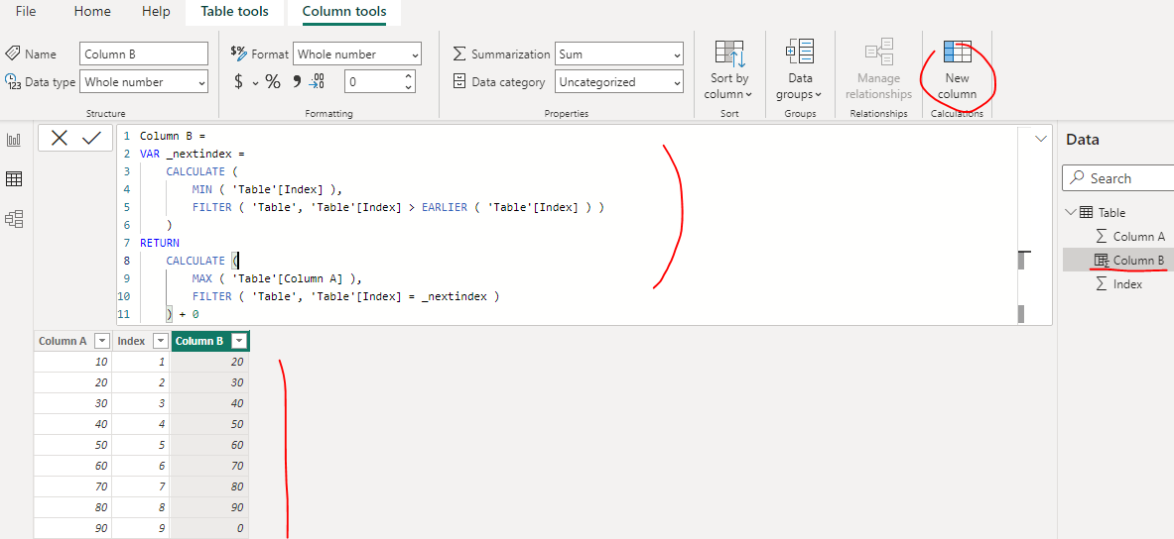Viewport: 1174px width, 539px height.
Task: Click the Data type icon
Action: click(13, 81)
